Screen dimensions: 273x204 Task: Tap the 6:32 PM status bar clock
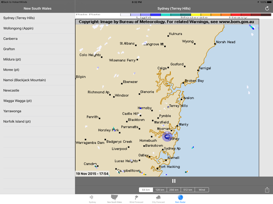(x=137, y=2)
